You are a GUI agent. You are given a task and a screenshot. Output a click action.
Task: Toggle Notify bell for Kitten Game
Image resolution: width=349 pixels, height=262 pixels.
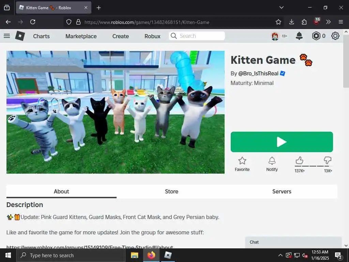coord(272,164)
